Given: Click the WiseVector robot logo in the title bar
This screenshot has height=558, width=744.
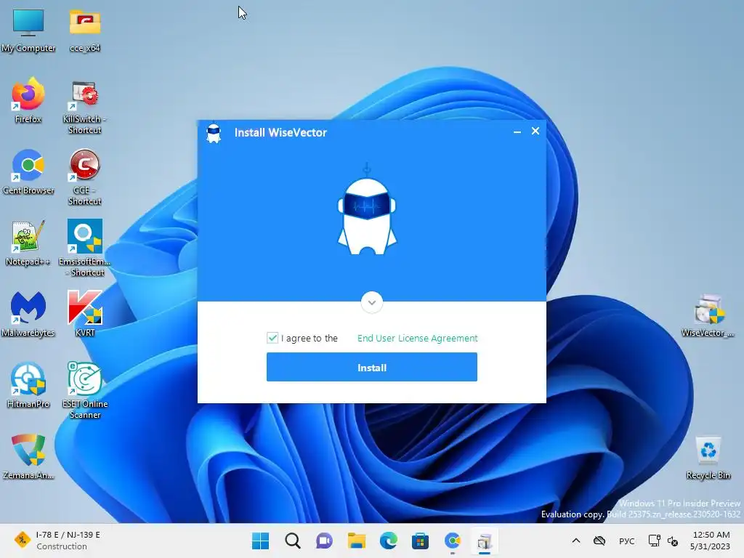Looking at the screenshot, I should coord(214,133).
